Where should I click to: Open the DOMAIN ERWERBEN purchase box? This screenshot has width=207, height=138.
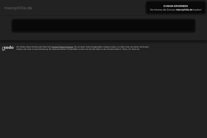tap(176, 8)
